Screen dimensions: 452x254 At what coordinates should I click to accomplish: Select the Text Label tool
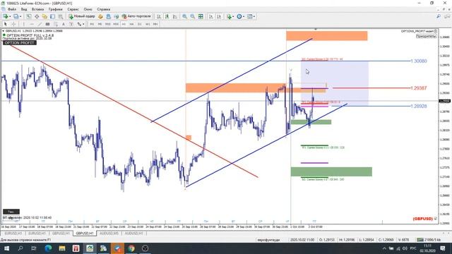[71, 24]
